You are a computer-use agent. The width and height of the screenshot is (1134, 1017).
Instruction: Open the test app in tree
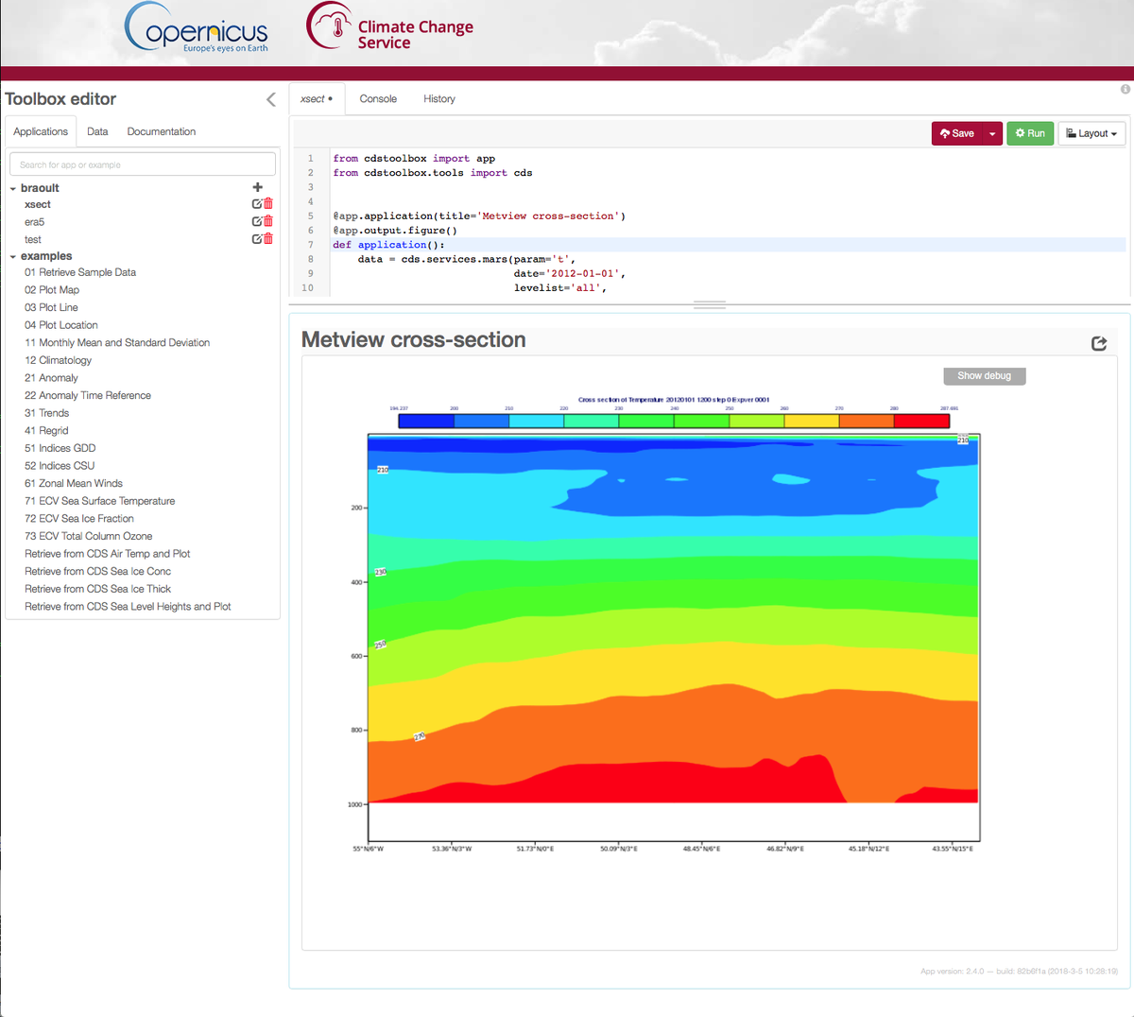[33, 239]
